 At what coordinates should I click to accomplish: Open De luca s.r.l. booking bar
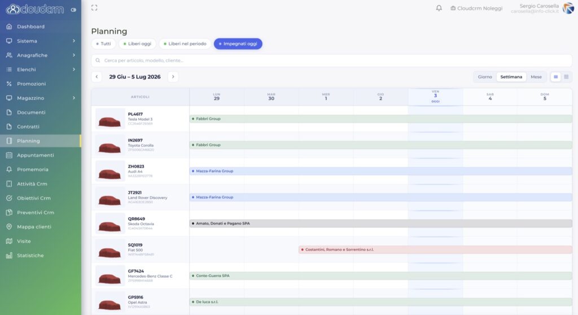coord(381,302)
